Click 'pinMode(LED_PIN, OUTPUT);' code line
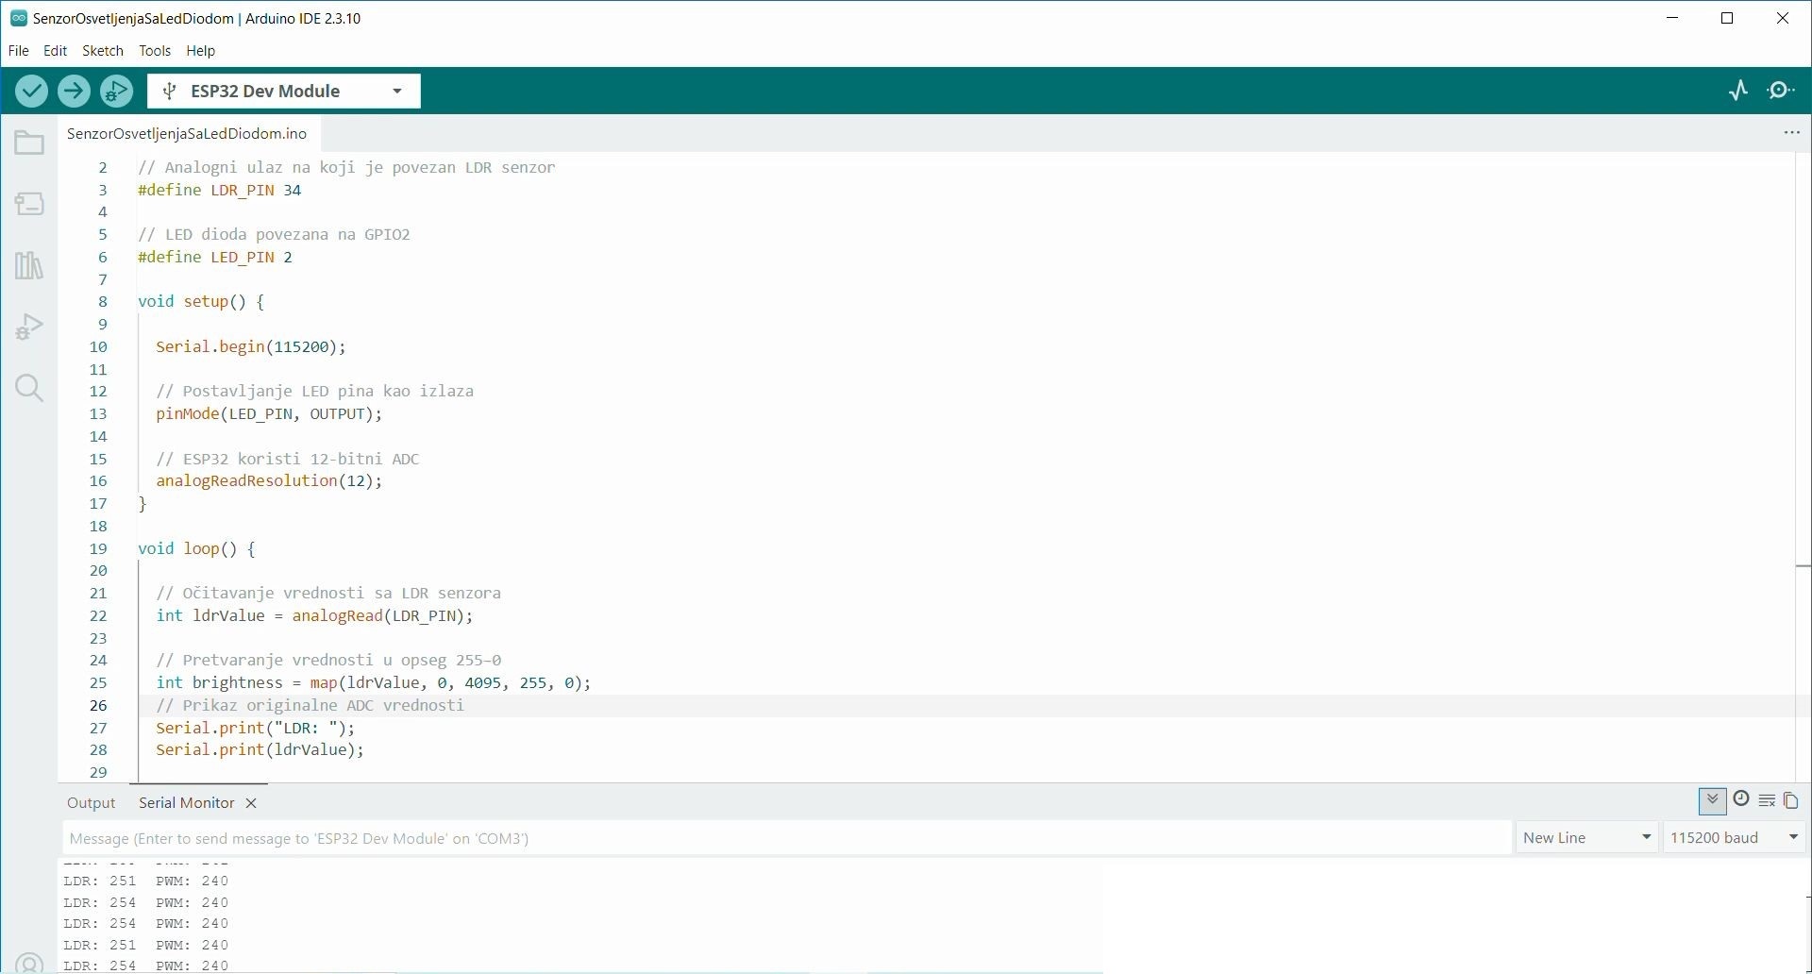This screenshot has height=974, width=1812. point(269,414)
